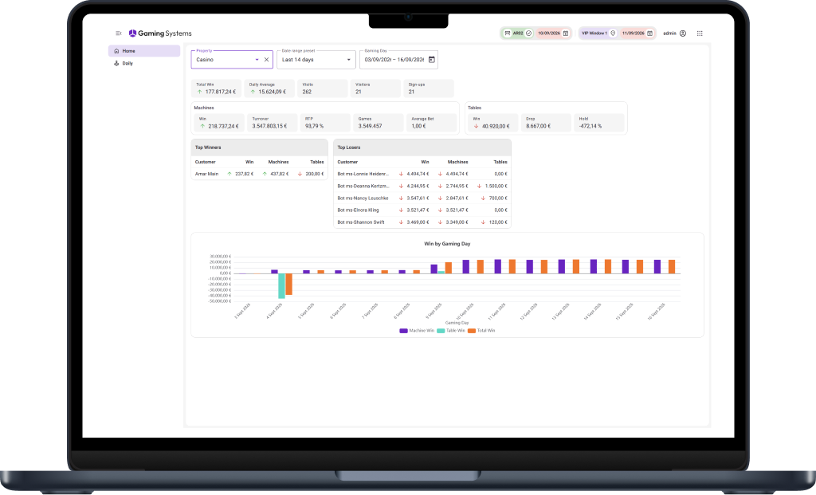Screen dimensions: 816x495
Task: Toggle the Table Win legend swatch
Action: pyautogui.click(x=441, y=331)
